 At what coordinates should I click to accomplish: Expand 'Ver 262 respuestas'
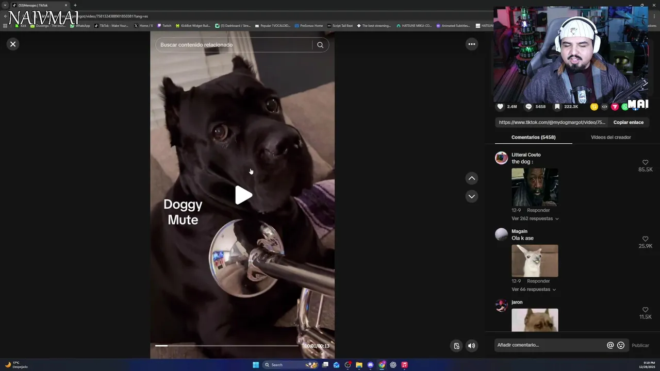point(535,218)
